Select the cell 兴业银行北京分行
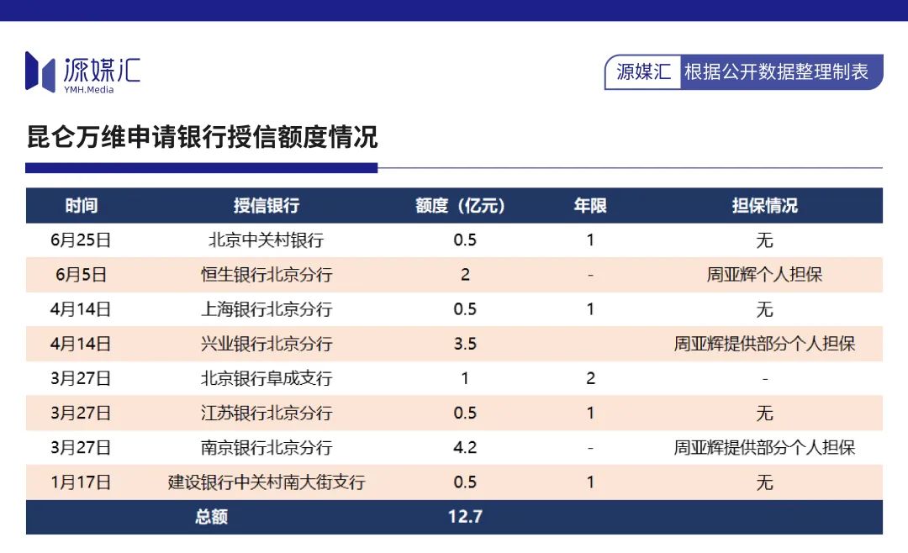Image resolution: width=908 pixels, height=553 pixels. click(267, 344)
